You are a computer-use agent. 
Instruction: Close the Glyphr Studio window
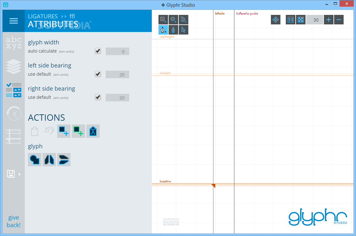[x=347, y=3]
